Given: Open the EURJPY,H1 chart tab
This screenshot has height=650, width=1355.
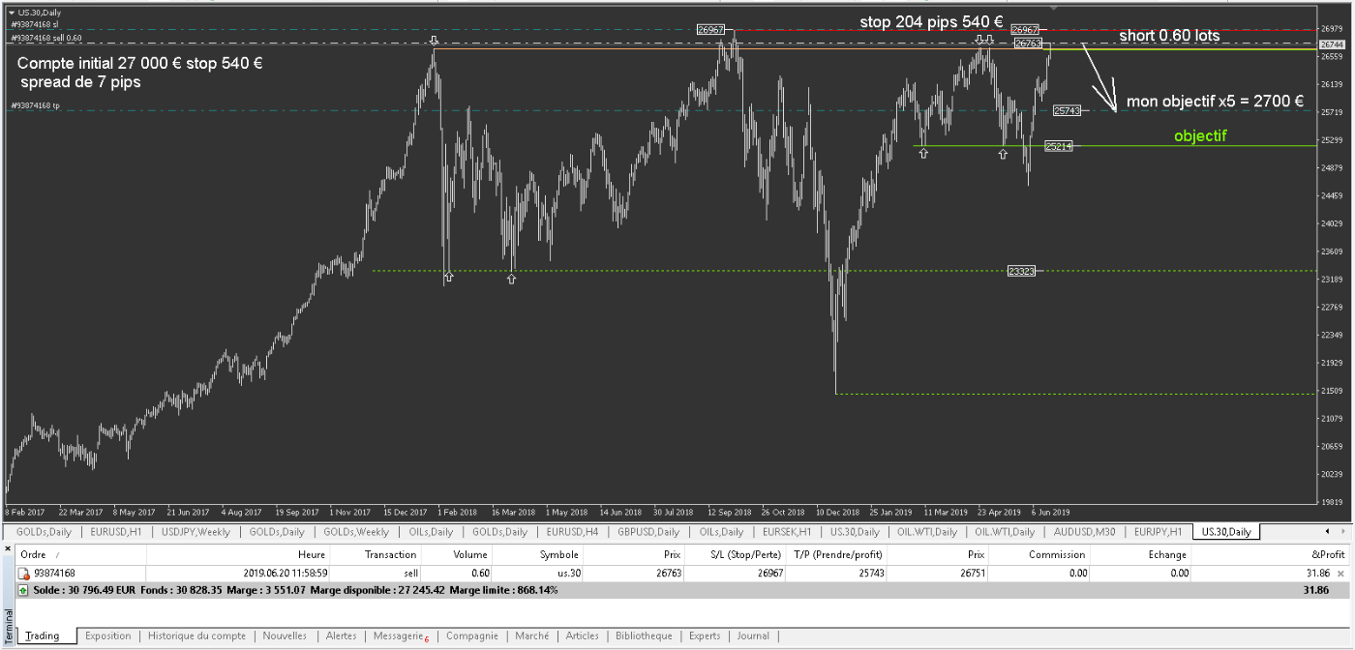Looking at the screenshot, I should [x=1158, y=532].
